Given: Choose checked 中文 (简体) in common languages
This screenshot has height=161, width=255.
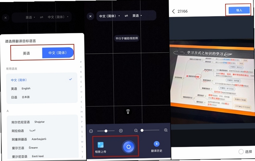Looking at the screenshot, I should [x=41, y=80].
